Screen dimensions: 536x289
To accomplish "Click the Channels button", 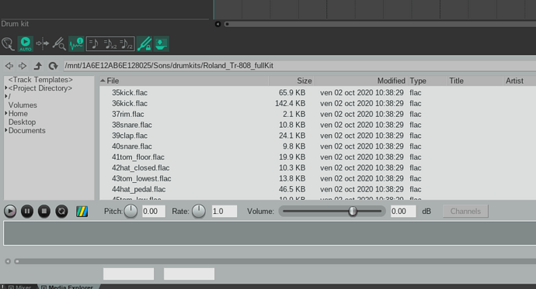I will click(465, 212).
